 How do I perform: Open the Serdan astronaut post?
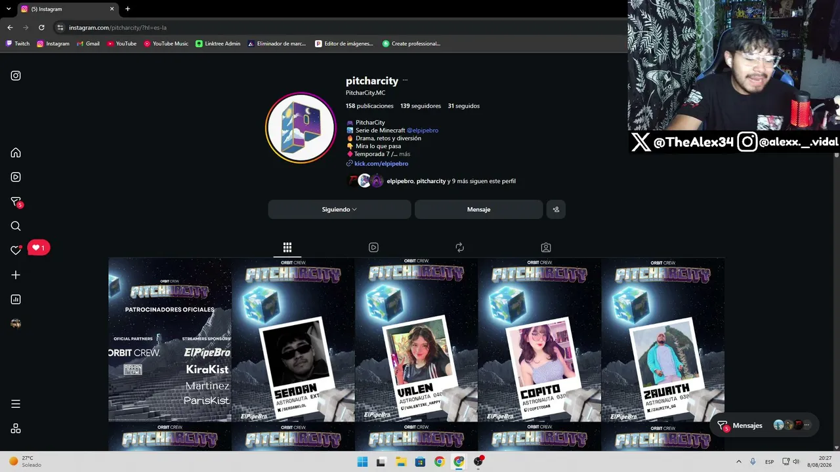point(293,340)
